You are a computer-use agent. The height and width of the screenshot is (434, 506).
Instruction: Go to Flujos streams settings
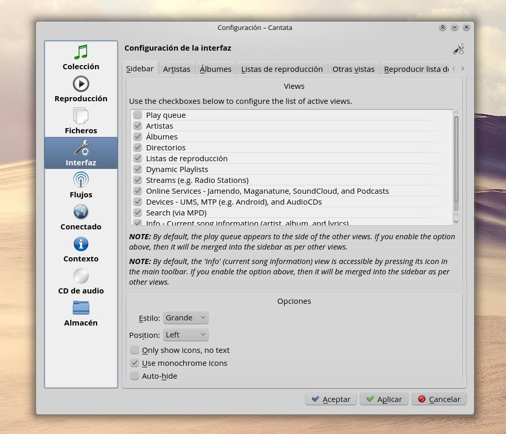click(x=81, y=185)
